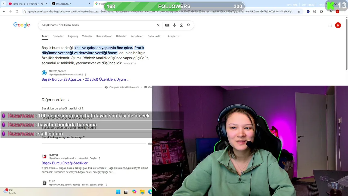Click the ELLE source name

click(52, 181)
